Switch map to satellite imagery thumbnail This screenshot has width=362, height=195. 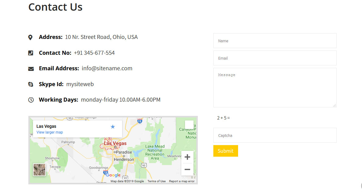point(39,170)
